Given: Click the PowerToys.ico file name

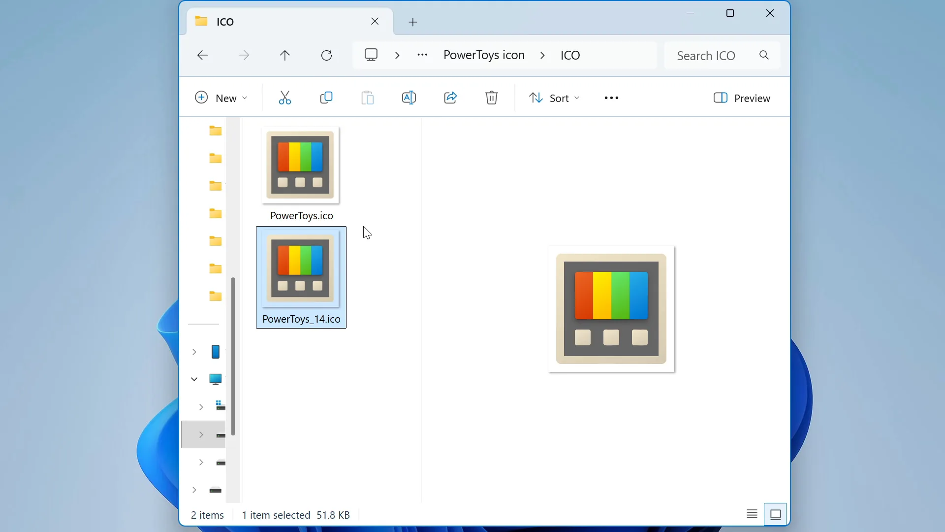Looking at the screenshot, I should click(x=302, y=216).
